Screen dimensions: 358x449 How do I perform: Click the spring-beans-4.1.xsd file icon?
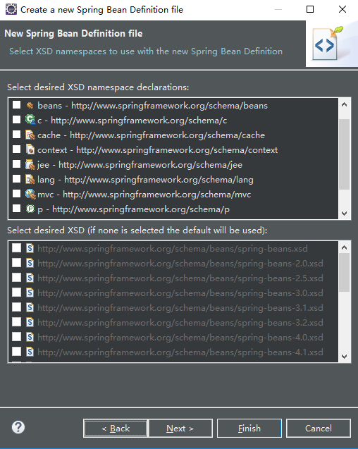(x=30, y=352)
